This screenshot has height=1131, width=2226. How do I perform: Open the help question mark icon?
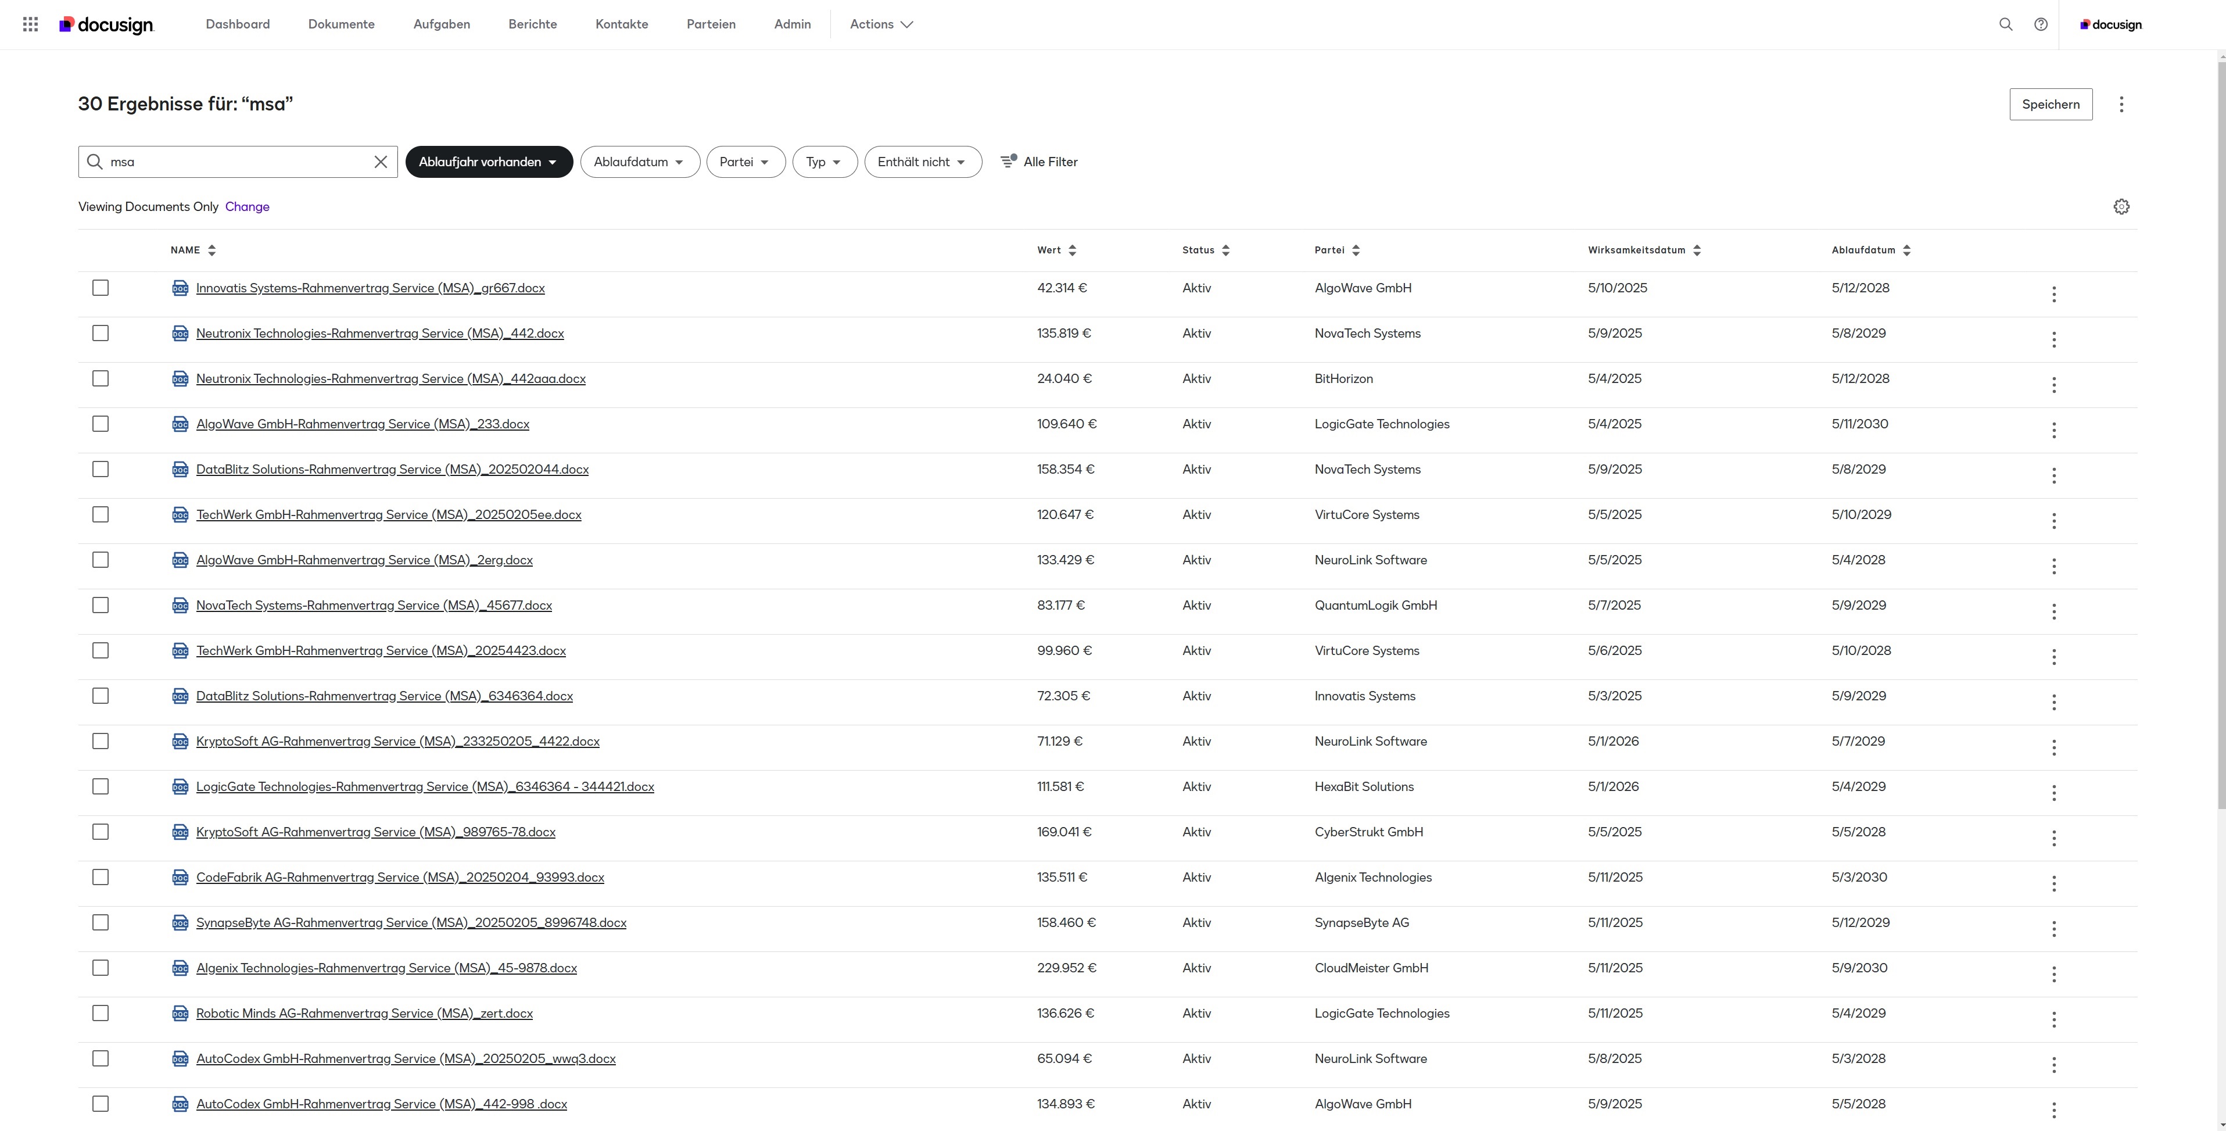2040,24
